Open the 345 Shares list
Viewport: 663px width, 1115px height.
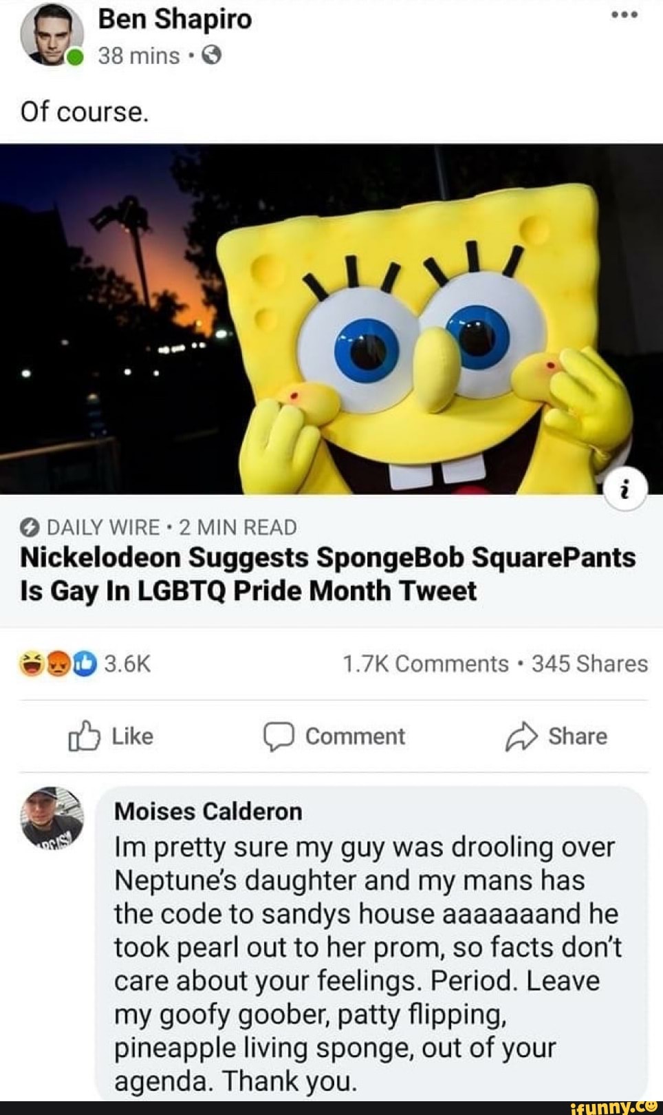589,663
